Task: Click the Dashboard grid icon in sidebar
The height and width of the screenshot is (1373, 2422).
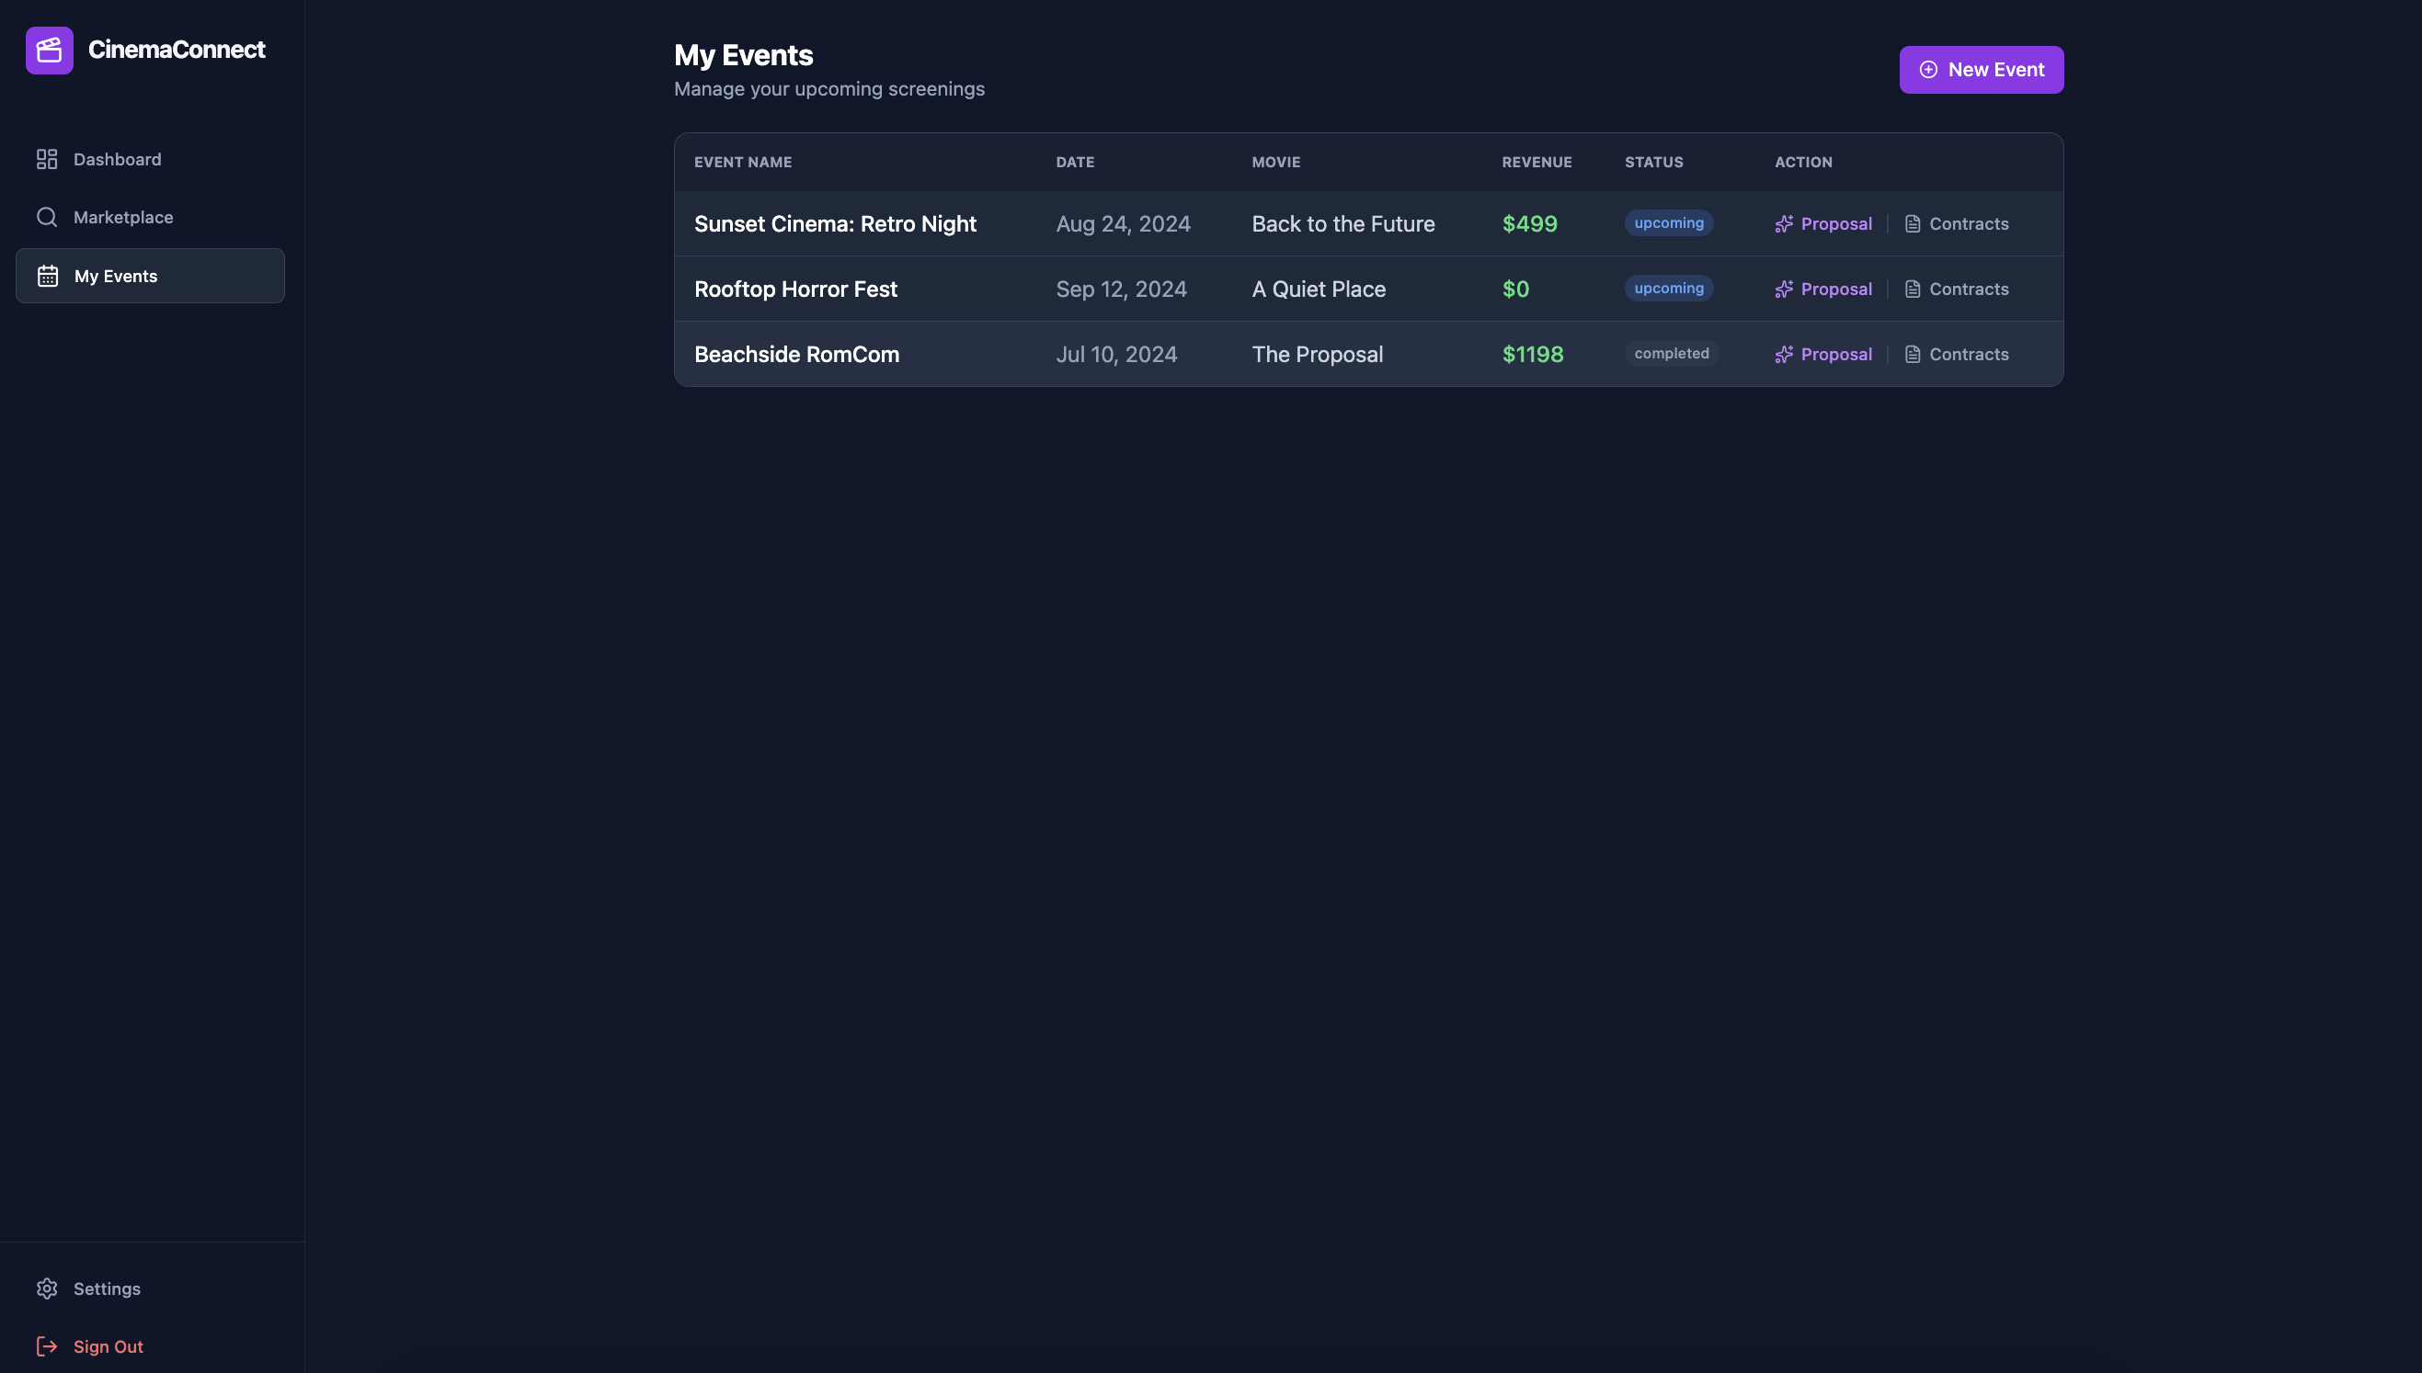Action: tap(47, 159)
